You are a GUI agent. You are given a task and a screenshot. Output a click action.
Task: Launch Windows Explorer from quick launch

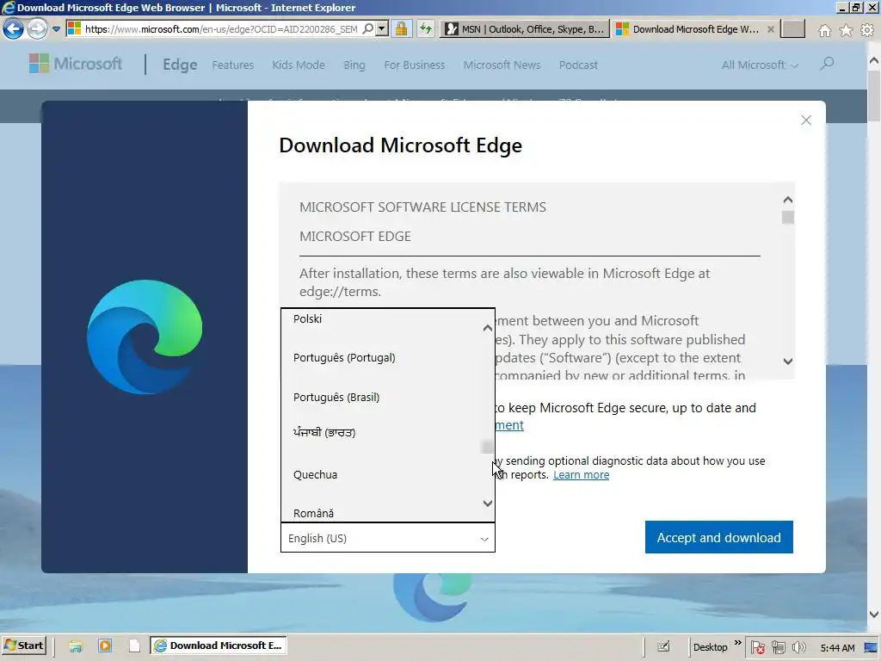click(76, 646)
